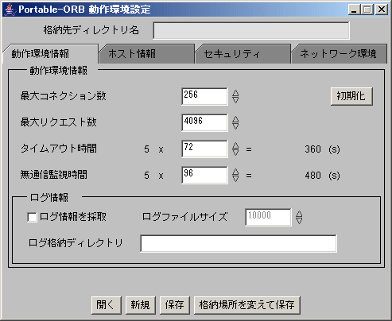392x321 pixels.
Task: Decrease 無通信監視時間 with down arrow
Action: click(235, 179)
